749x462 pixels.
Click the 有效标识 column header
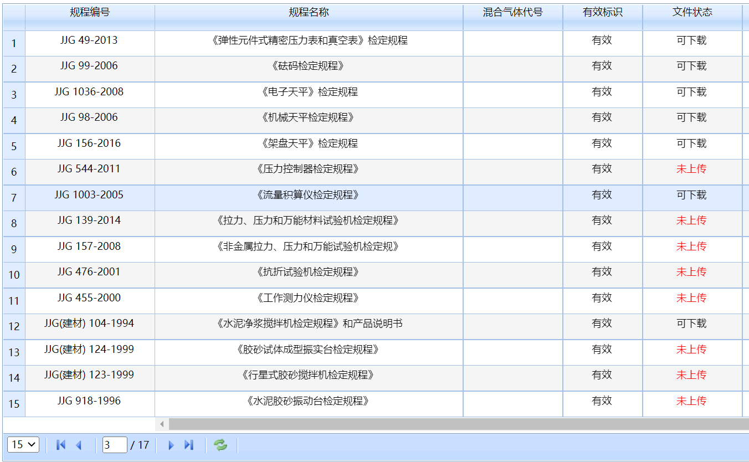[602, 12]
